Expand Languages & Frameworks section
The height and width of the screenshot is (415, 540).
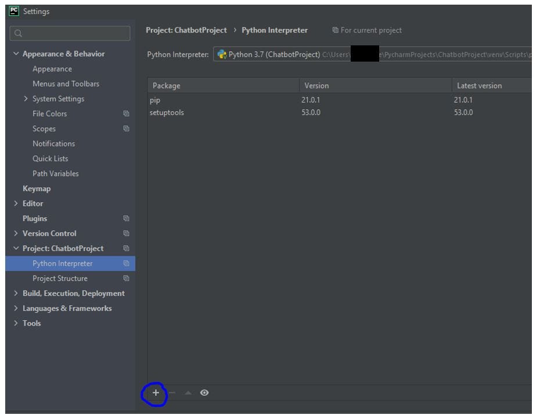coord(16,308)
